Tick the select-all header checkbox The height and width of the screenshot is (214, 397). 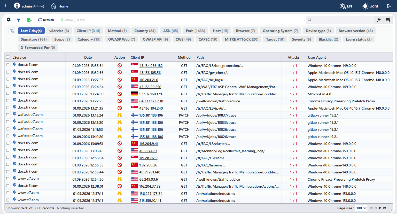click(8, 57)
